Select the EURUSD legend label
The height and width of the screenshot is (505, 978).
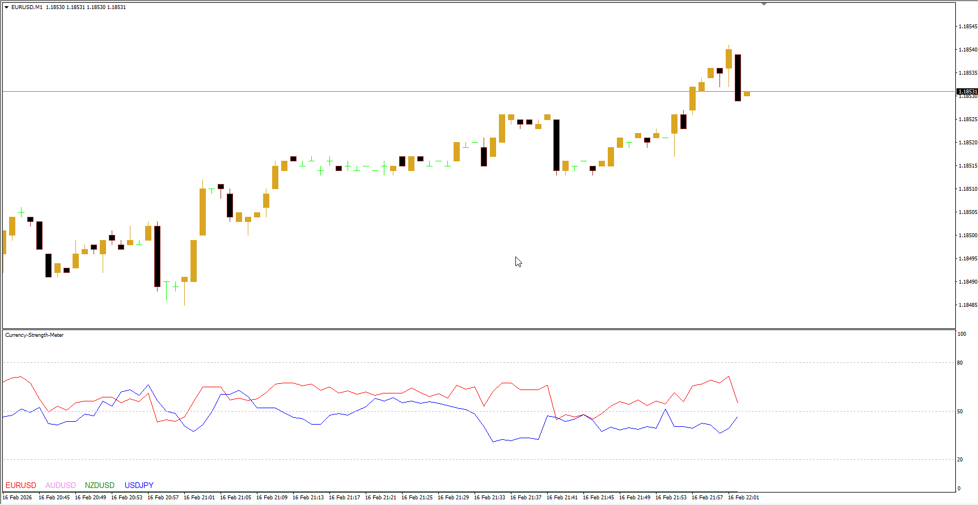[x=21, y=485]
